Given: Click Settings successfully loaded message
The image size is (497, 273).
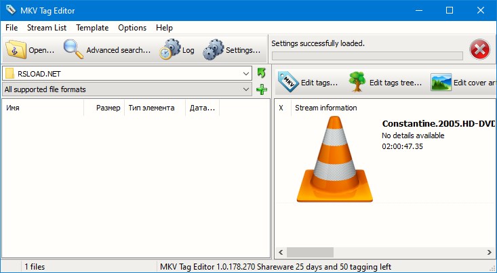Looking at the screenshot, I should 318,43.
